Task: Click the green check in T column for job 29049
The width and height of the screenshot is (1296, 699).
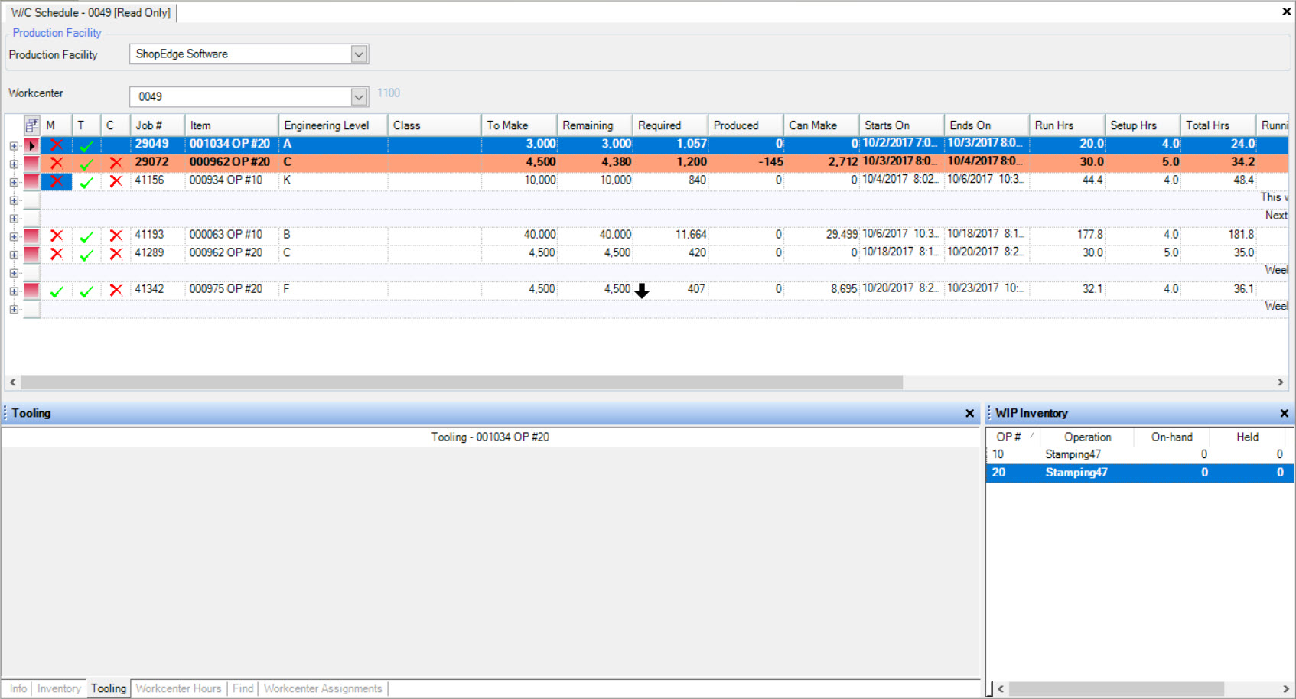Action: (86, 145)
